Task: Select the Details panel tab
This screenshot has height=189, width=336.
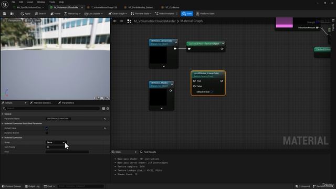Action: click(x=9, y=103)
